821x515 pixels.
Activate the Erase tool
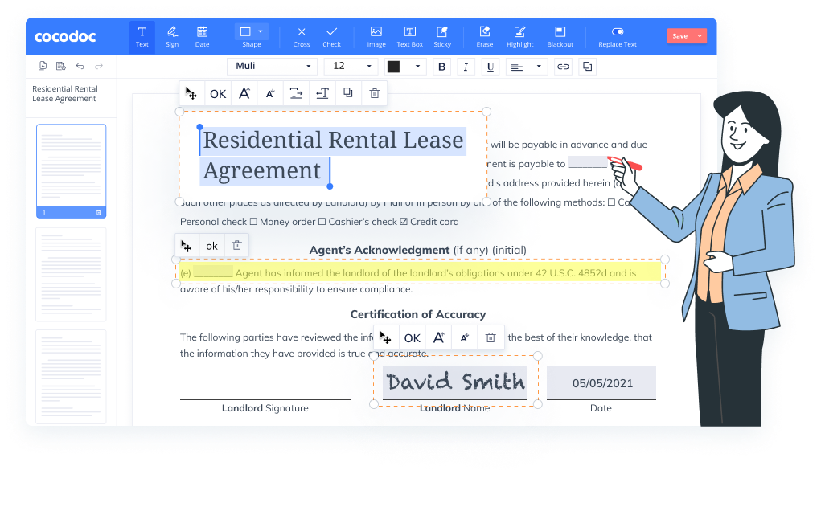point(484,36)
